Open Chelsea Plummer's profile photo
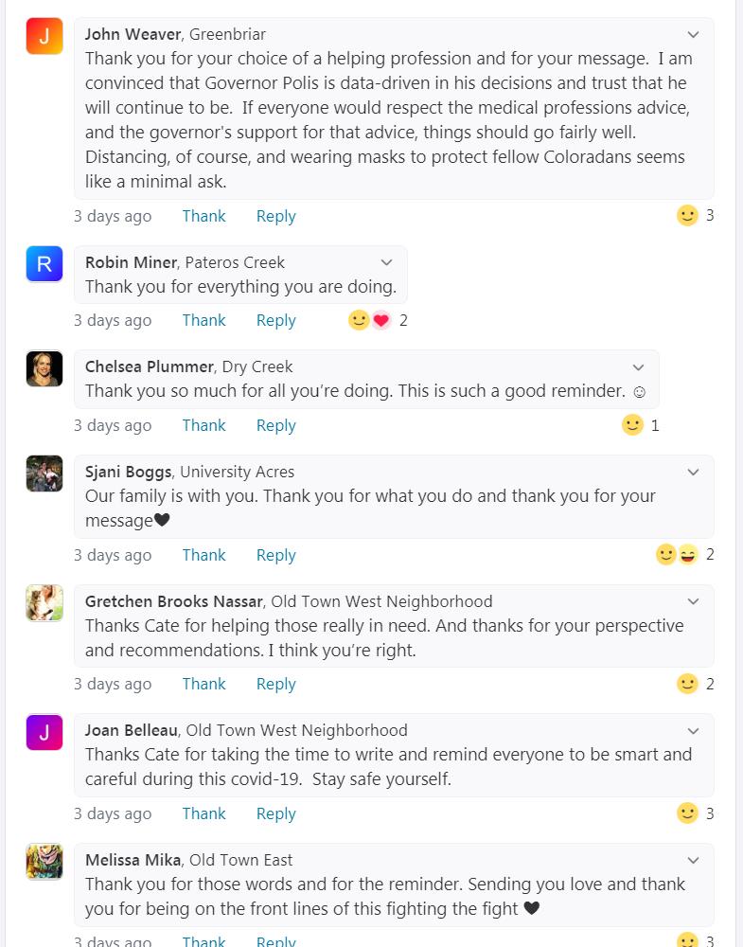 [44, 368]
